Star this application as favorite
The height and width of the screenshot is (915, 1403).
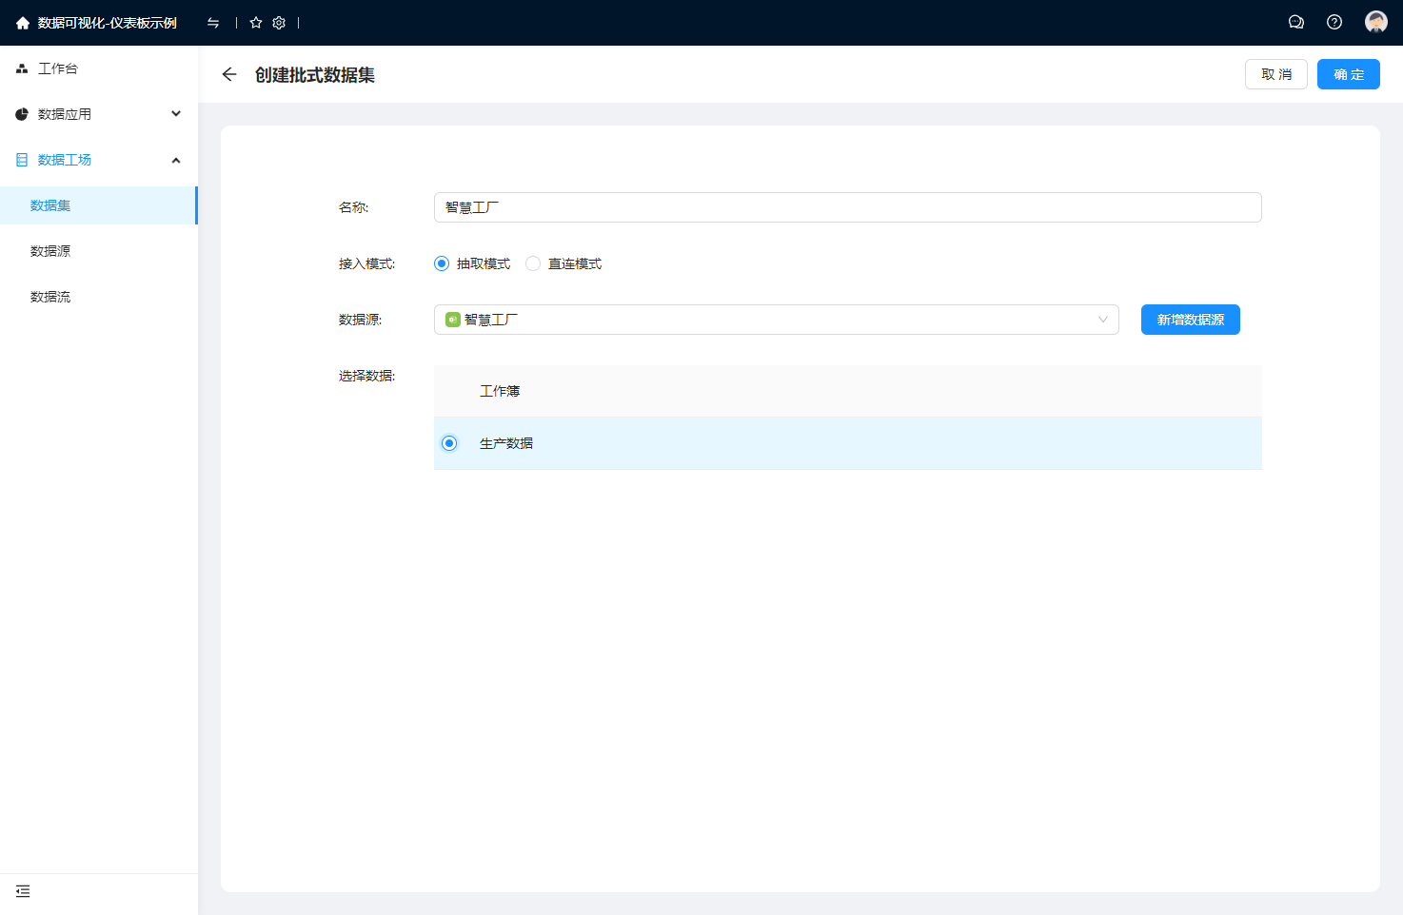[x=256, y=23]
